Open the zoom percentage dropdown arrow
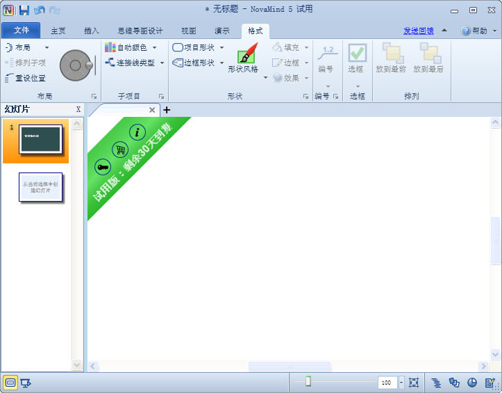Image resolution: width=502 pixels, height=393 pixels. (401, 383)
